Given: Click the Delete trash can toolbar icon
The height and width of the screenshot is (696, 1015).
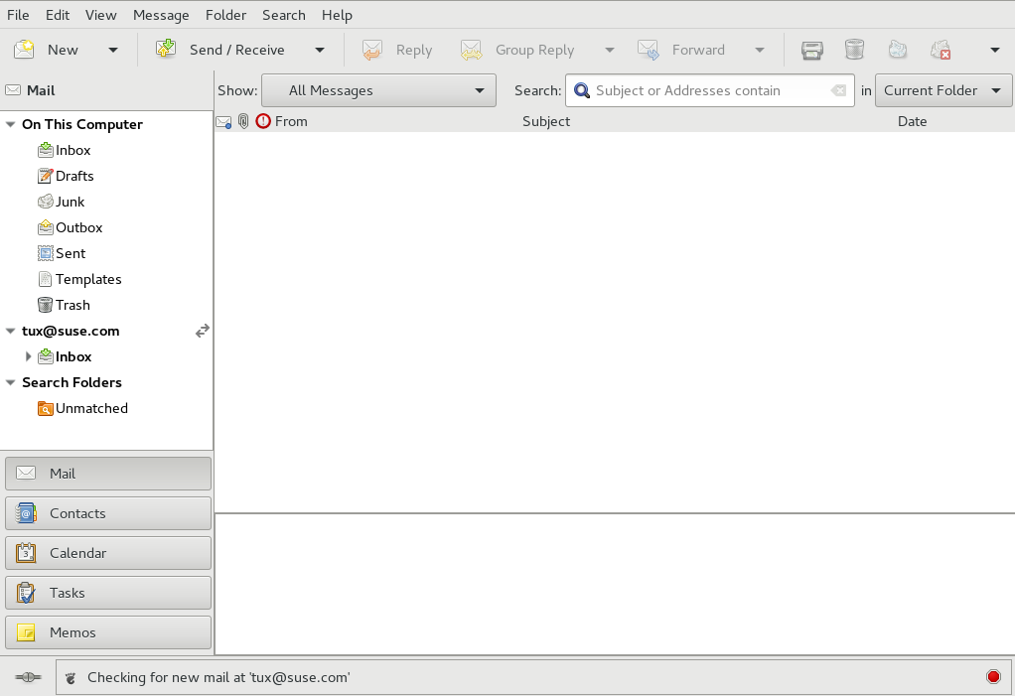Looking at the screenshot, I should coord(854,50).
